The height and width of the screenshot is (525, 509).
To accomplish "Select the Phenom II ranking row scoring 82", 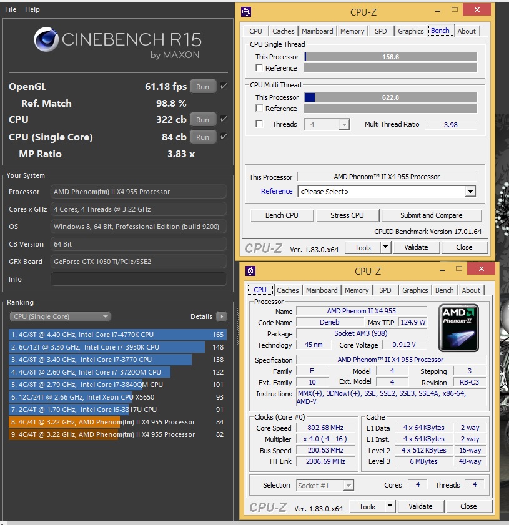I will click(117, 434).
